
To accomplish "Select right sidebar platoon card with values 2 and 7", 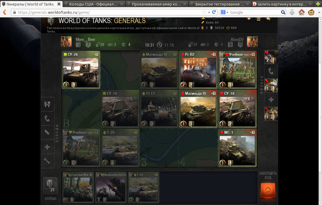I will (271, 57).
